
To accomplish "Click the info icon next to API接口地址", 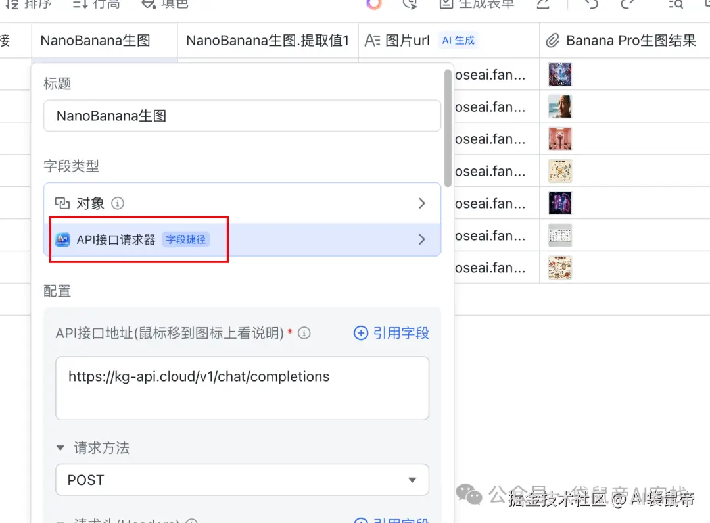I will point(304,333).
